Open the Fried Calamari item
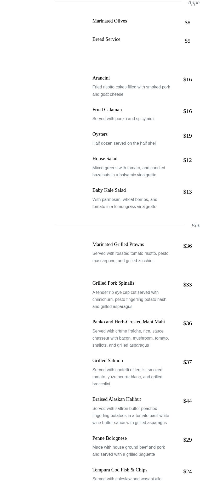 [x=107, y=110]
